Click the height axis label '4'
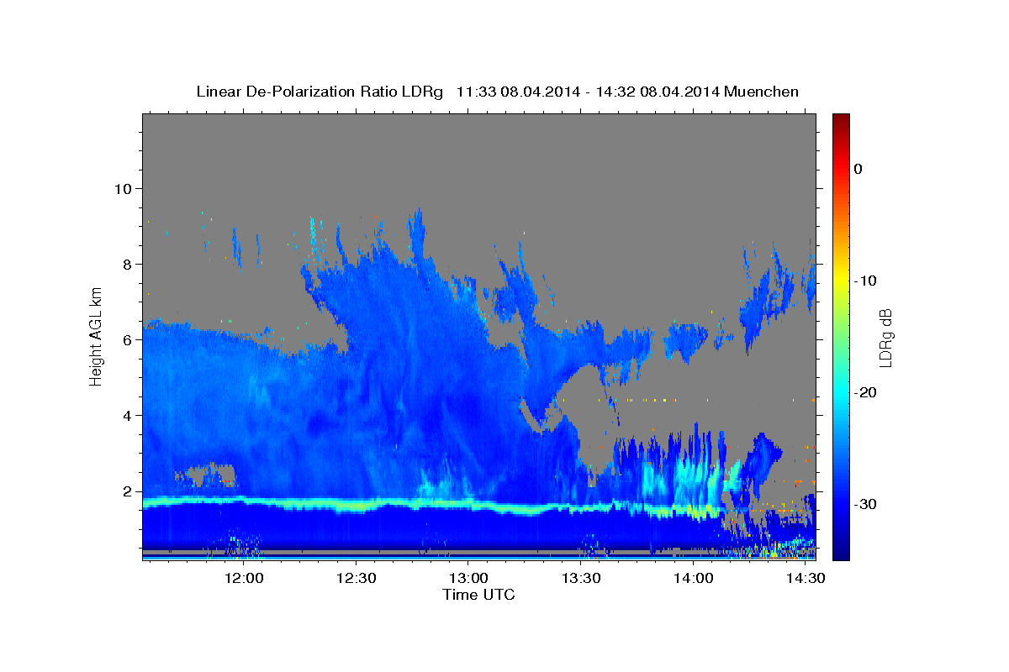 [x=129, y=415]
